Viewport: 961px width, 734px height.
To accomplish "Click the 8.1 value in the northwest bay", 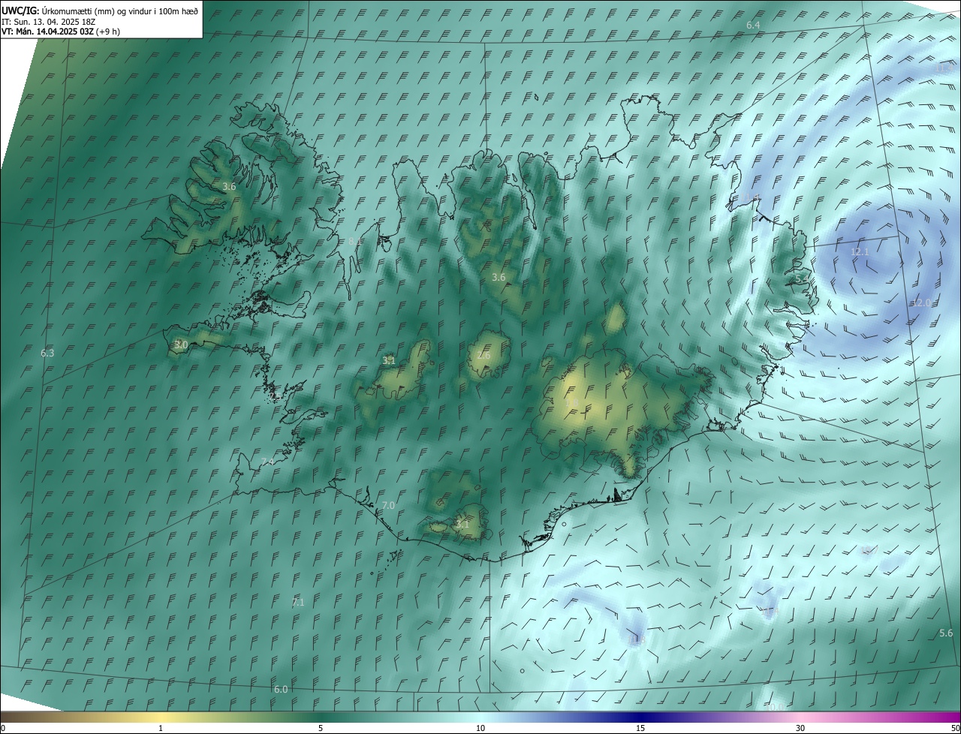I will pos(355,242).
